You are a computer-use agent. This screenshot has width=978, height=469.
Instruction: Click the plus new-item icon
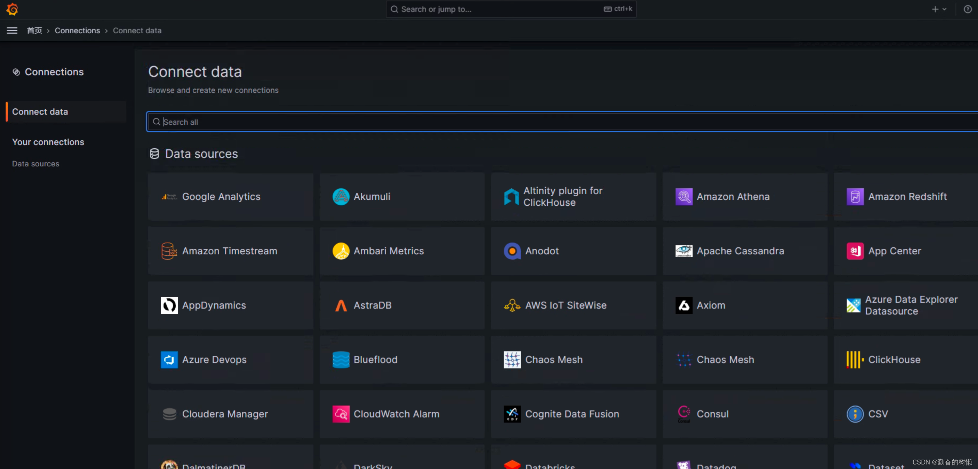click(x=935, y=9)
